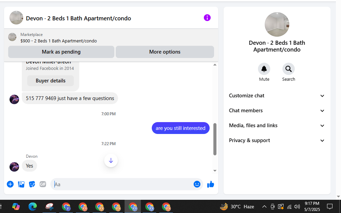Open the emoji picker smiley icon
The height and width of the screenshot is (213, 341).
pyautogui.click(x=197, y=184)
